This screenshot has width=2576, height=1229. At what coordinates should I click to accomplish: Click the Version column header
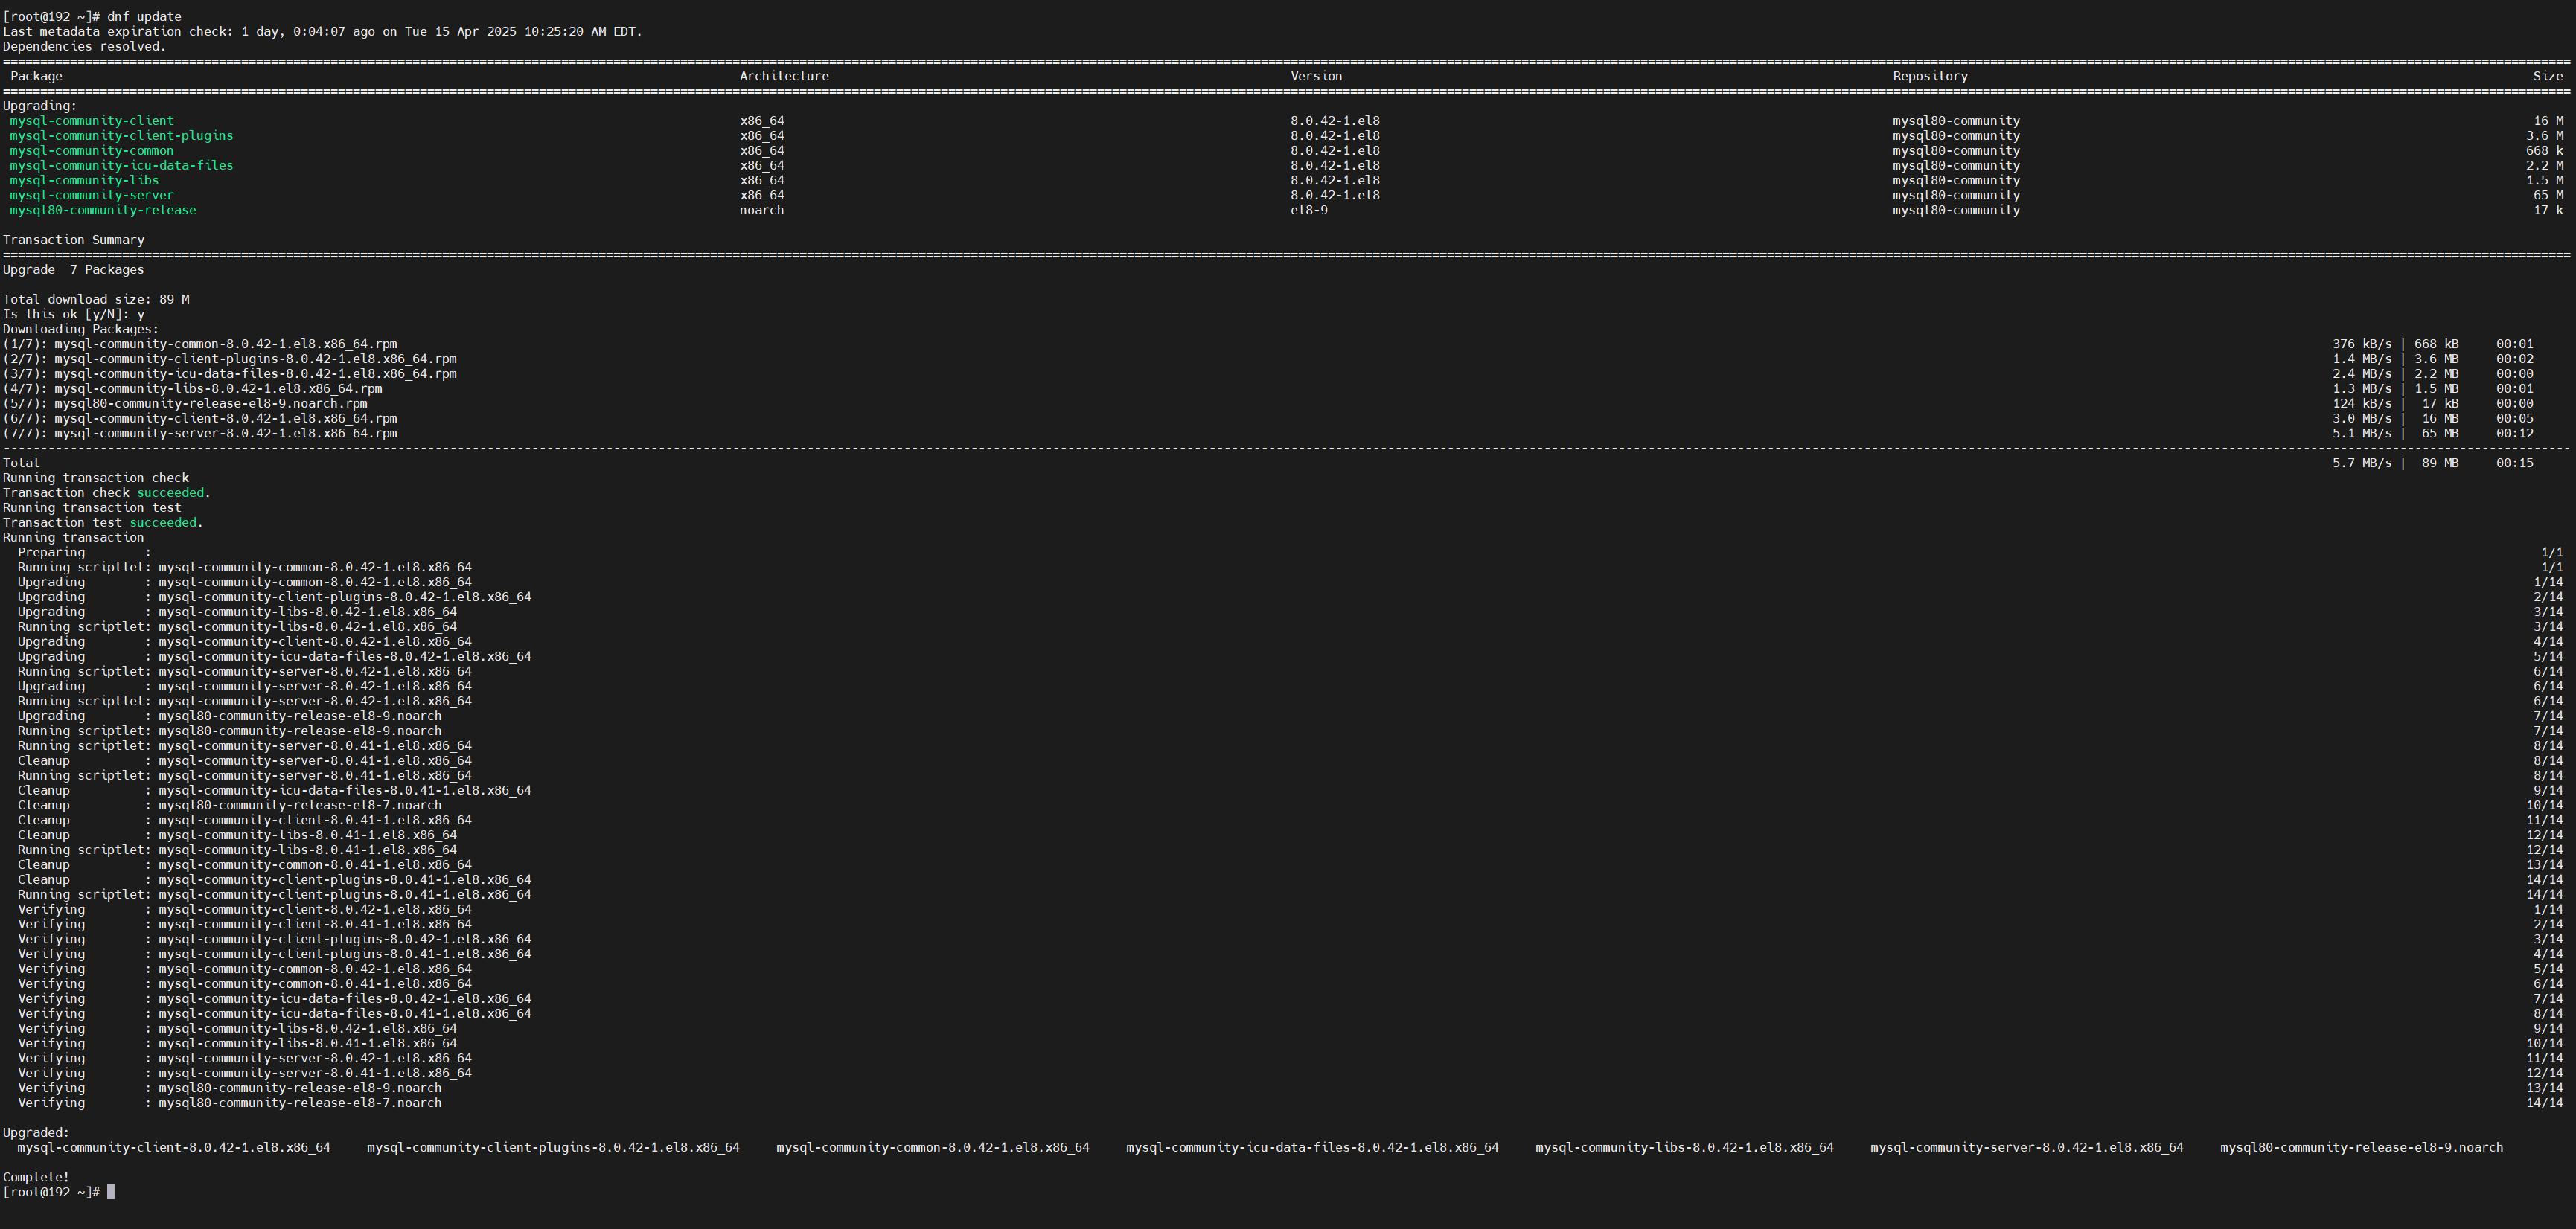coord(1315,76)
